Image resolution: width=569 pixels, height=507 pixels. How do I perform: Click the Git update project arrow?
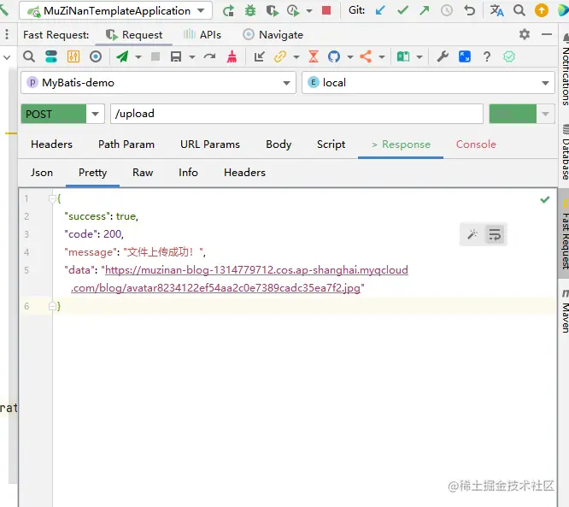pos(380,10)
